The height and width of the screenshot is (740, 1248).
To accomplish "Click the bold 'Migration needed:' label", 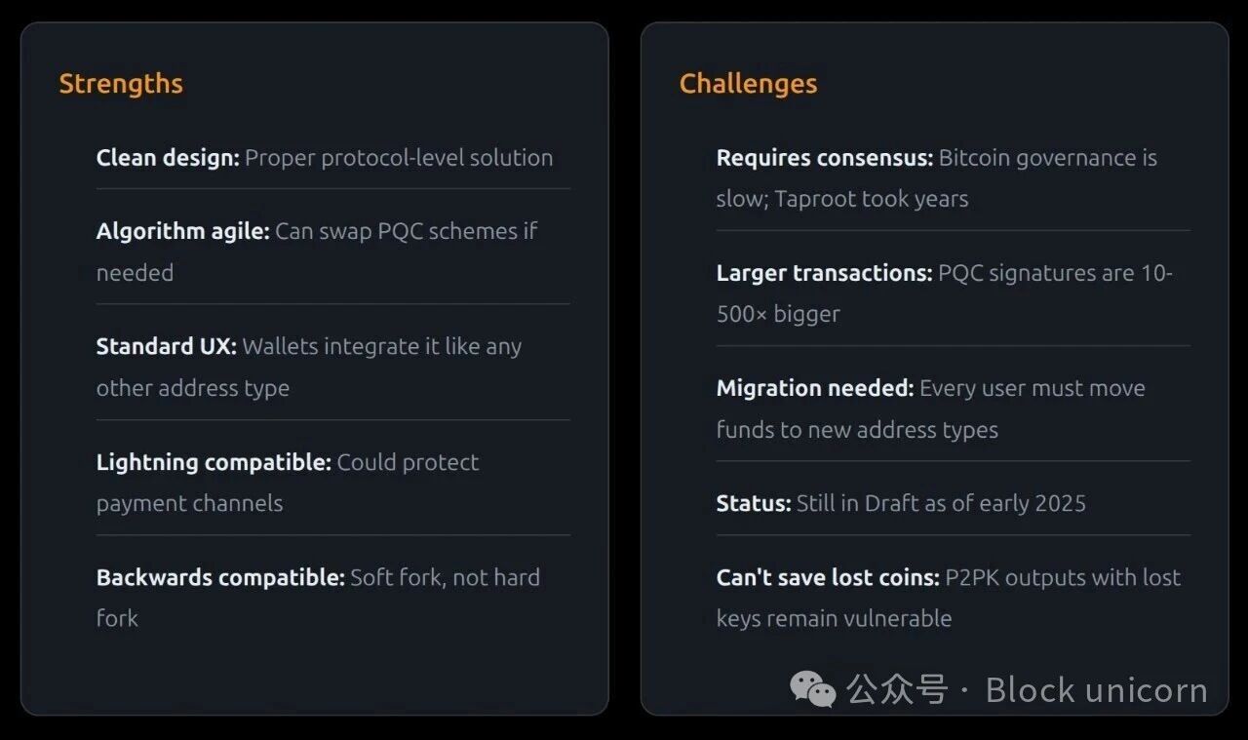I will (x=815, y=388).
